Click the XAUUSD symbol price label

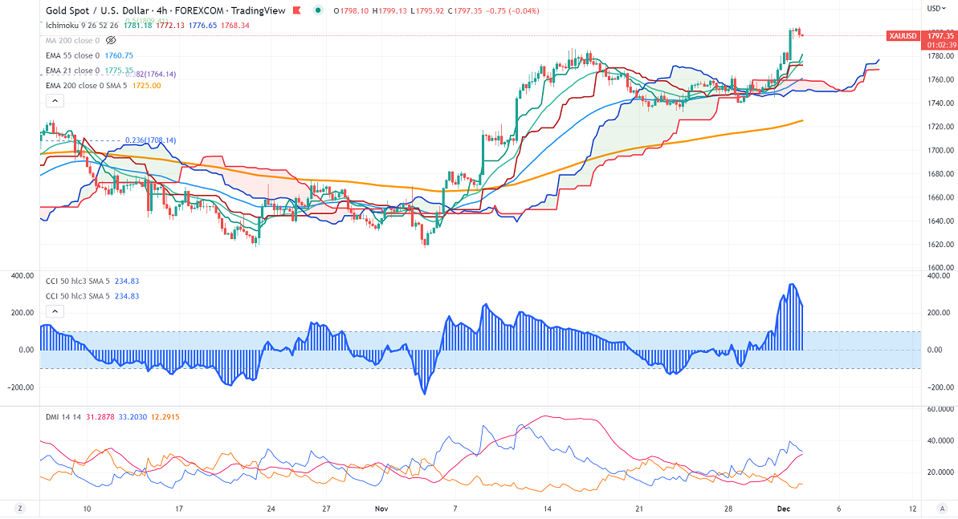pyautogui.click(x=903, y=36)
